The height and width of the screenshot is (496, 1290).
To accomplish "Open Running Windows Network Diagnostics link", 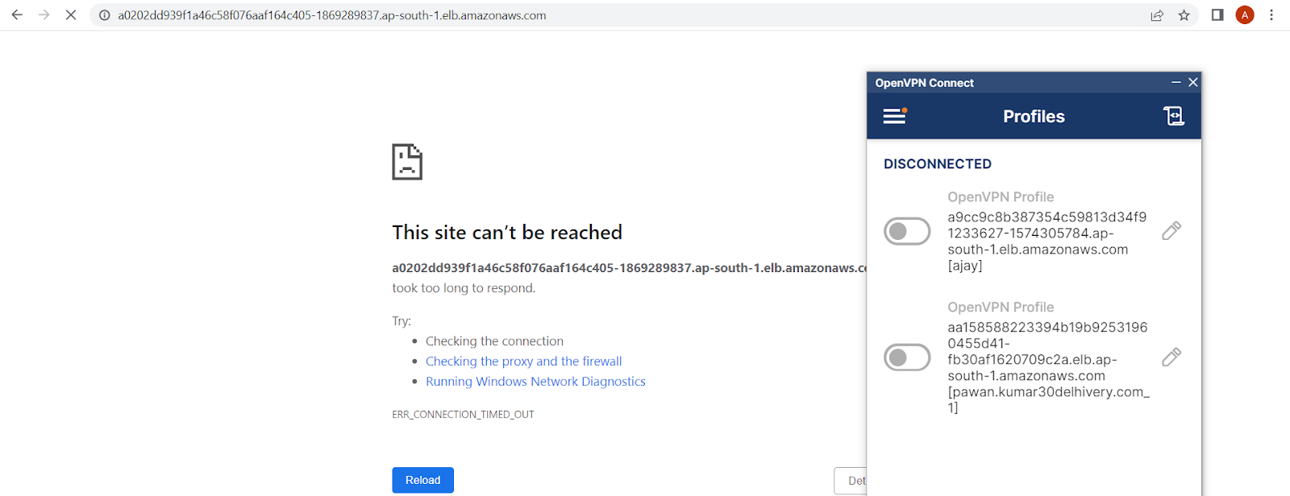I will pyautogui.click(x=535, y=382).
